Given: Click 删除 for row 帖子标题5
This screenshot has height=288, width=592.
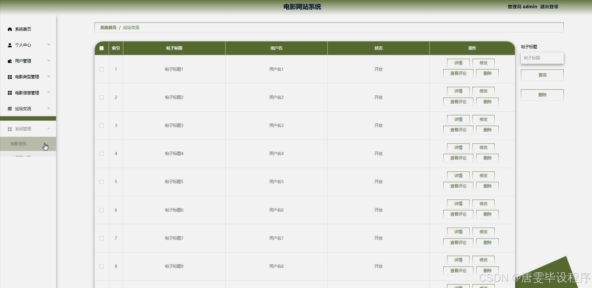Looking at the screenshot, I should pyautogui.click(x=487, y=186).
